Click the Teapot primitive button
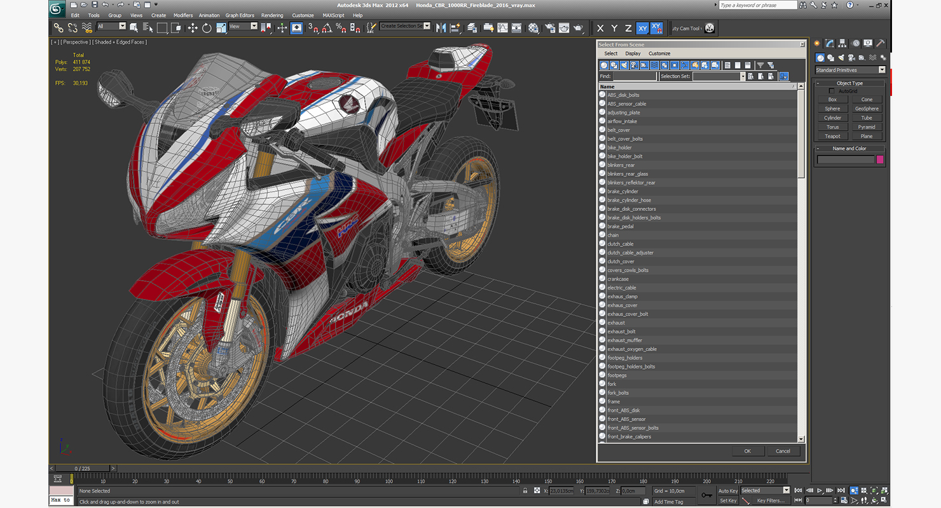Image resolution: width=941 pixels, height=508 pixels. 832,136
